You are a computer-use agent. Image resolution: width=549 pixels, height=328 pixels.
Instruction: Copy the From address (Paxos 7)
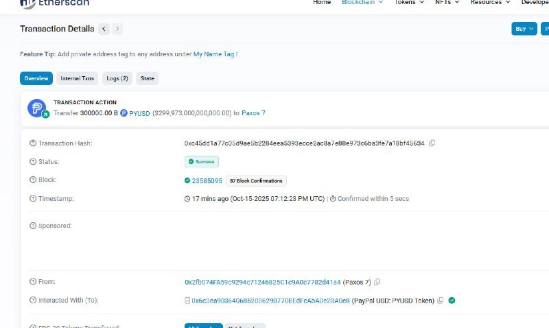377,282
